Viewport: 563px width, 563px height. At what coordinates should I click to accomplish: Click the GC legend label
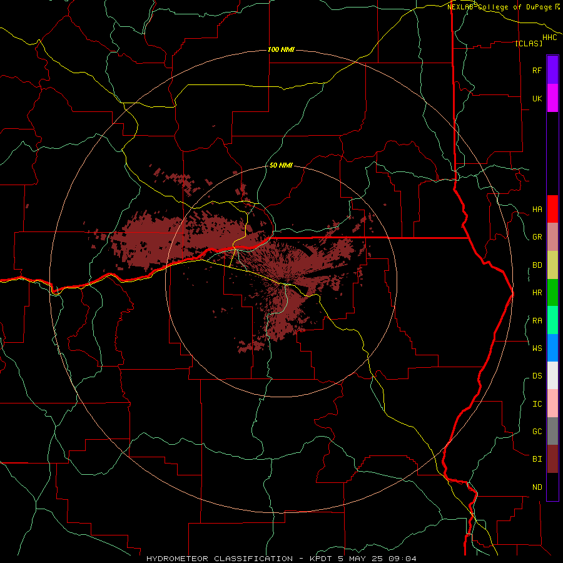[x=537, y=432]
